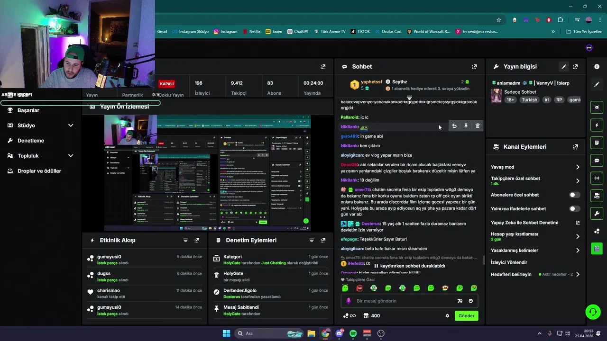The height and width of the screenshot is (341, 607).
Task: Open Takipçilere özel sohbet settings
Action: (x=535, y=181)
